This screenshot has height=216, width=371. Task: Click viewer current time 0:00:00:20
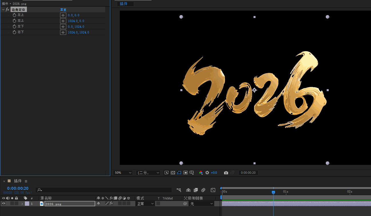click(248, 173)
